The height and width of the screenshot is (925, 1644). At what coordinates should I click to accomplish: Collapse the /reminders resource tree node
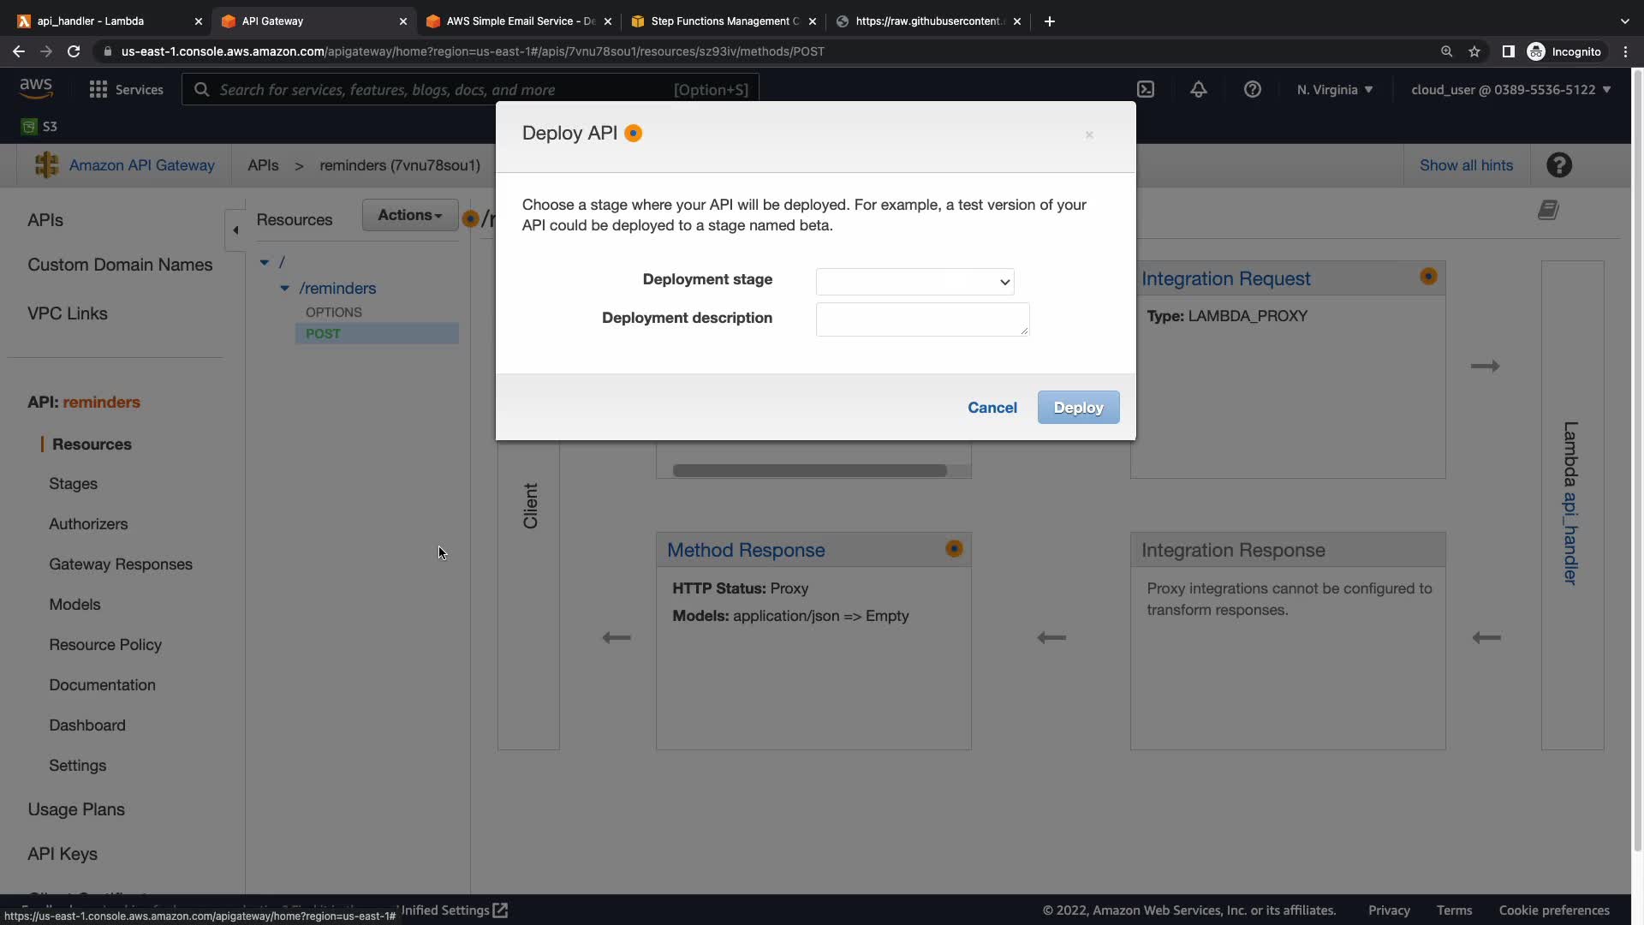(x=284, y=289)
